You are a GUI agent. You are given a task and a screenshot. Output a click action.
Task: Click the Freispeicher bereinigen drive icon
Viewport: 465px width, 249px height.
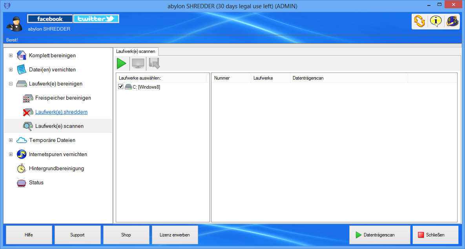click(x=28, y=98)
